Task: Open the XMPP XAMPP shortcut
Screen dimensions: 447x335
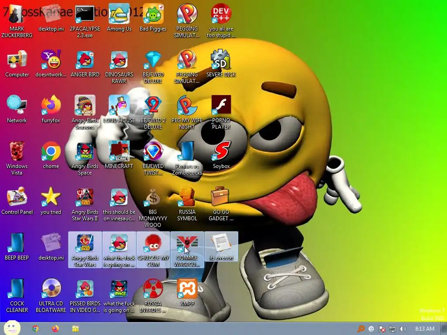Action: (x=187, y=293)
